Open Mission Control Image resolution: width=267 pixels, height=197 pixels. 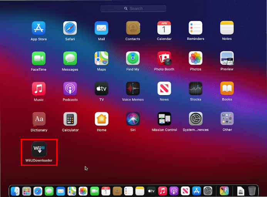coord(164,119)
